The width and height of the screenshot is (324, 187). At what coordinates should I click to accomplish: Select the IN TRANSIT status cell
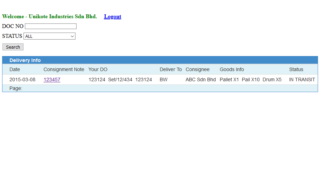pos(302,79)
